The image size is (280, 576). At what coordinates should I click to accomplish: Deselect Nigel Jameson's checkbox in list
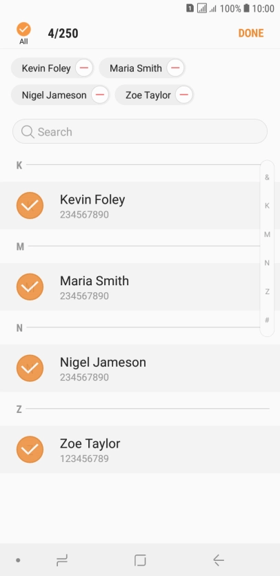(x=30, y=368)
